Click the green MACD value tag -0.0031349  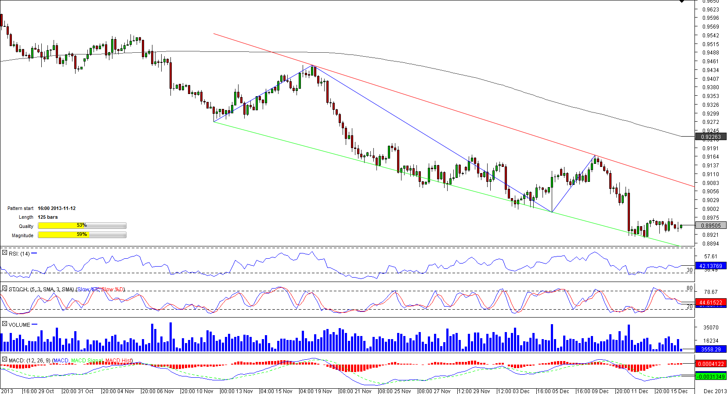[711, 377]
